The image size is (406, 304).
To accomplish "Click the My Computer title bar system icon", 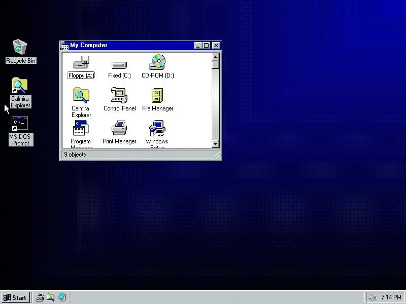I will click(x=65, y=46).
